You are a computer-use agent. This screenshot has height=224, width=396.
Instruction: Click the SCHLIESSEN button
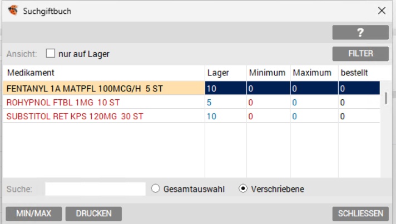(360, 213)
